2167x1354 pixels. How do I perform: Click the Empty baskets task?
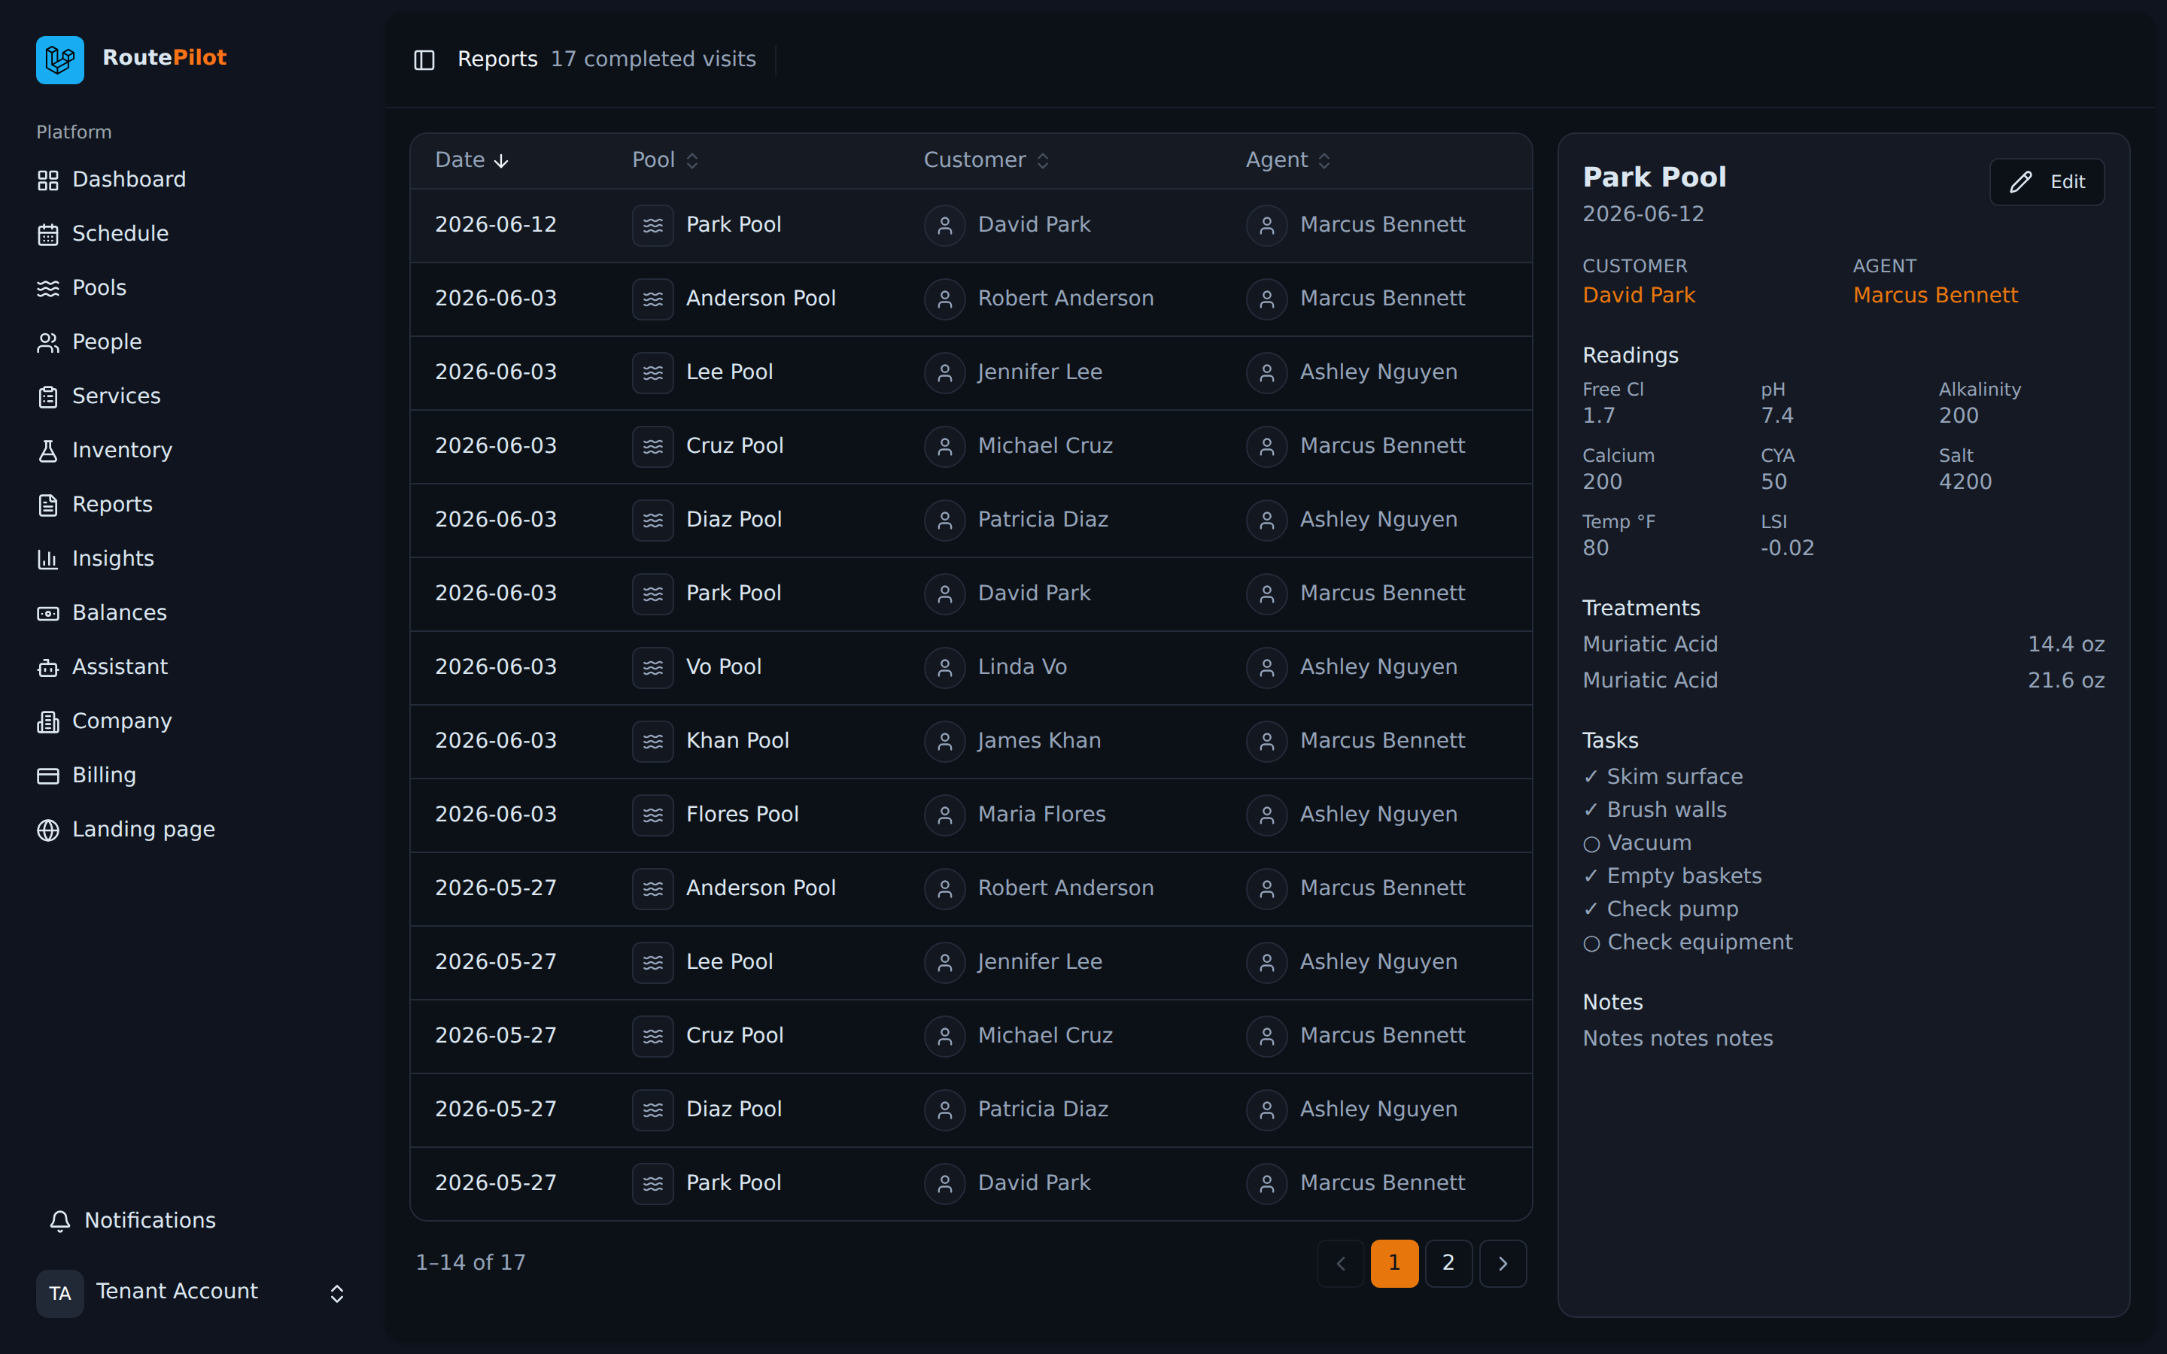1672,876
